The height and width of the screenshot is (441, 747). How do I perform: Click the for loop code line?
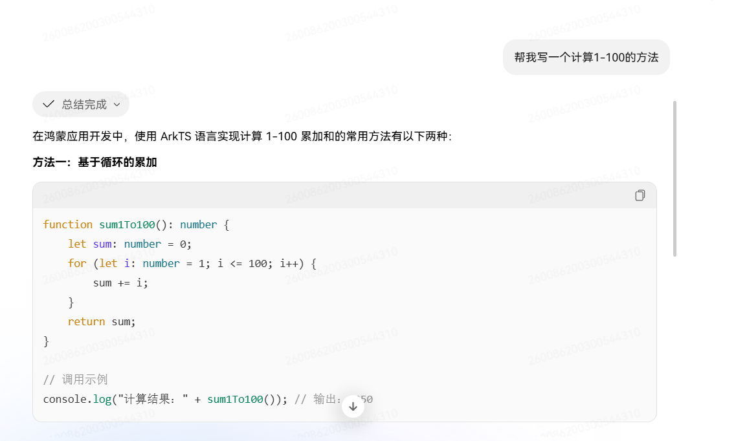point(192,263)
